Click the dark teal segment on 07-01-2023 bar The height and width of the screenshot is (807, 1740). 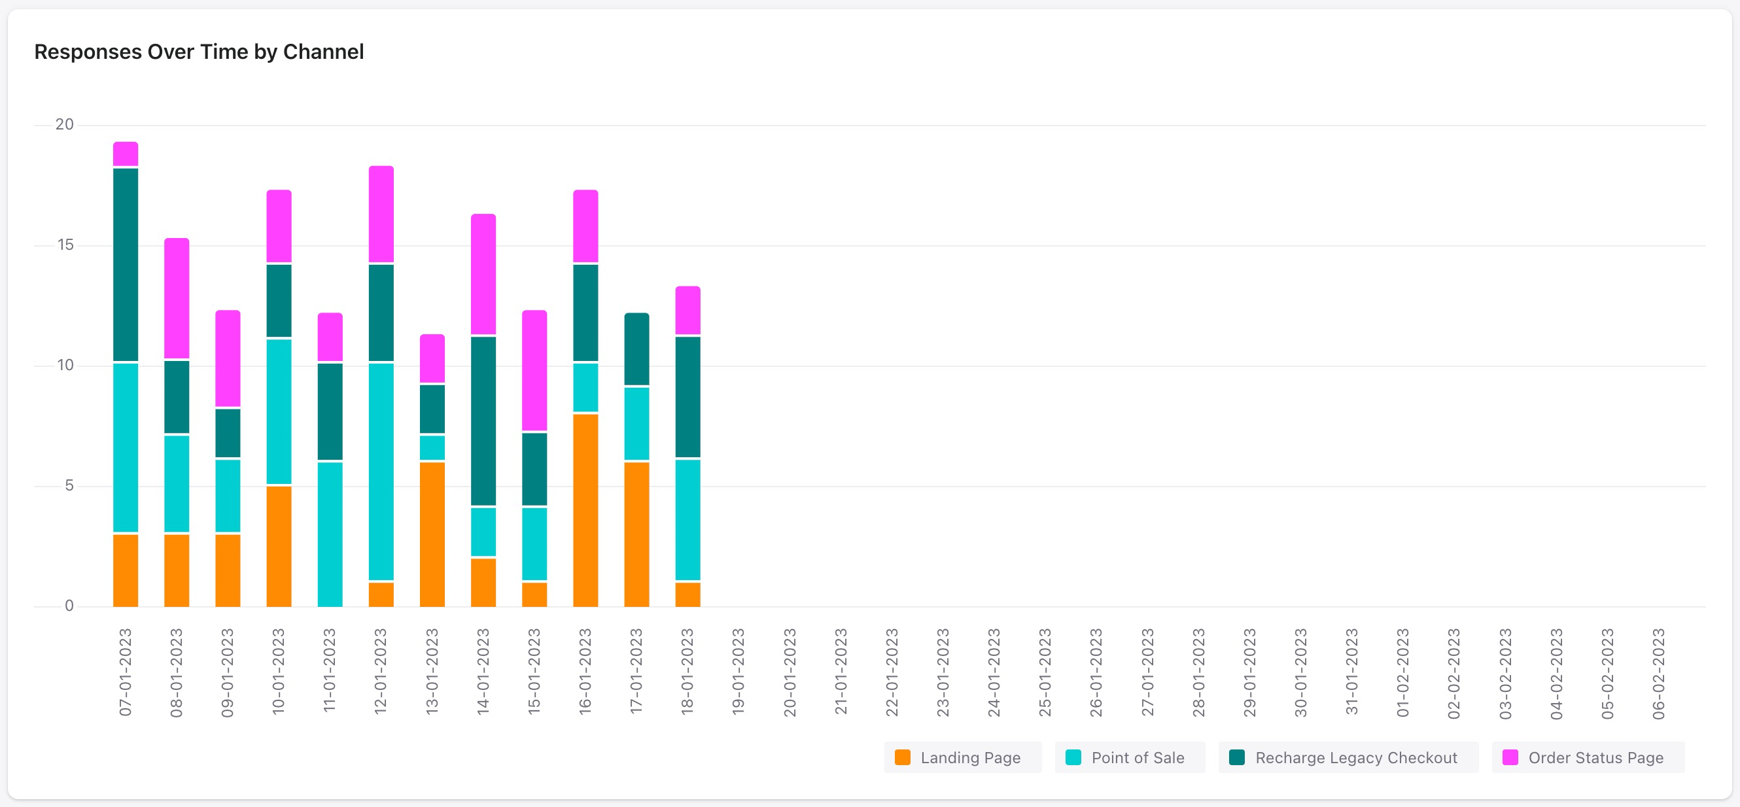coord(126,265)
